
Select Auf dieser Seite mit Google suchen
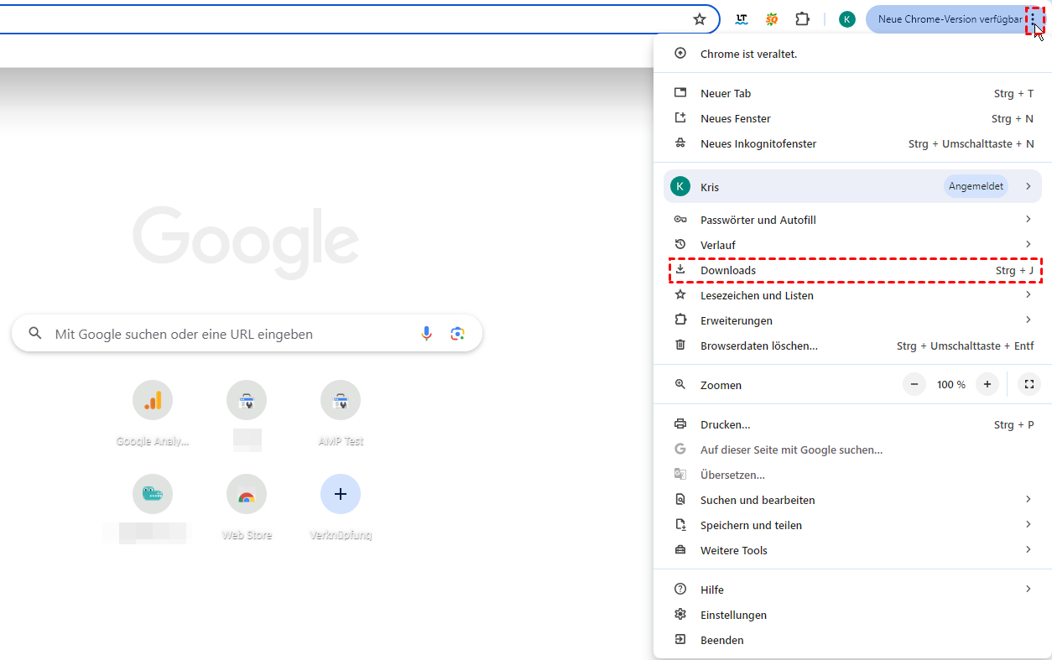pos(852,450)
